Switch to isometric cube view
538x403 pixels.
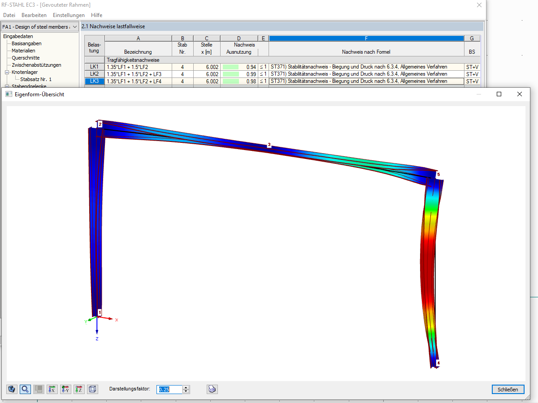92,389
